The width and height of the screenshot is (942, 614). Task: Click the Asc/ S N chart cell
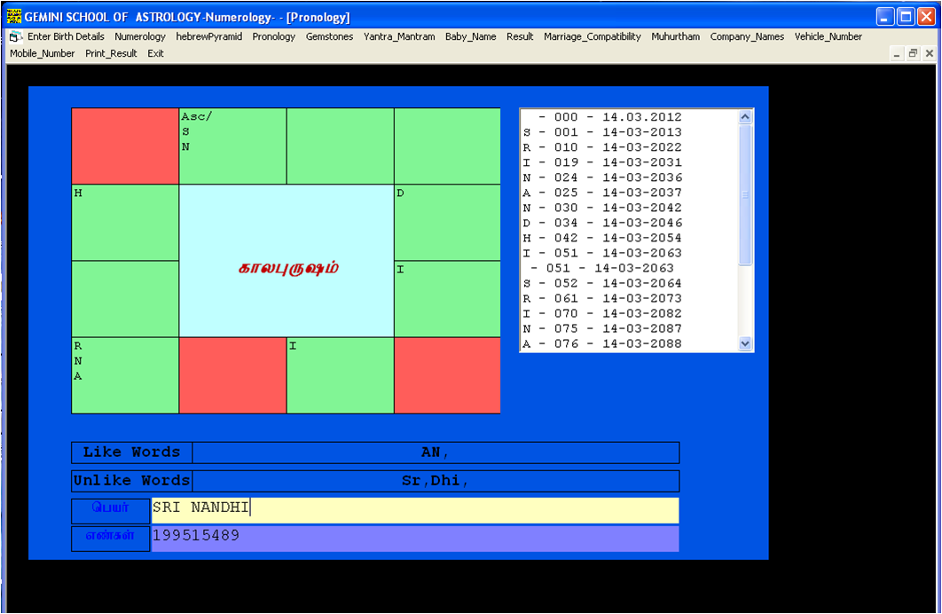232,146
